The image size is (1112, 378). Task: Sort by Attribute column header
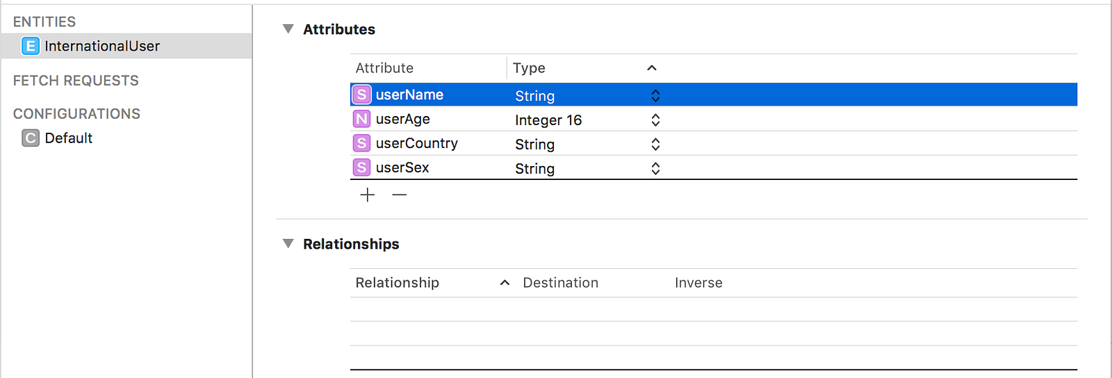(384, 68)
